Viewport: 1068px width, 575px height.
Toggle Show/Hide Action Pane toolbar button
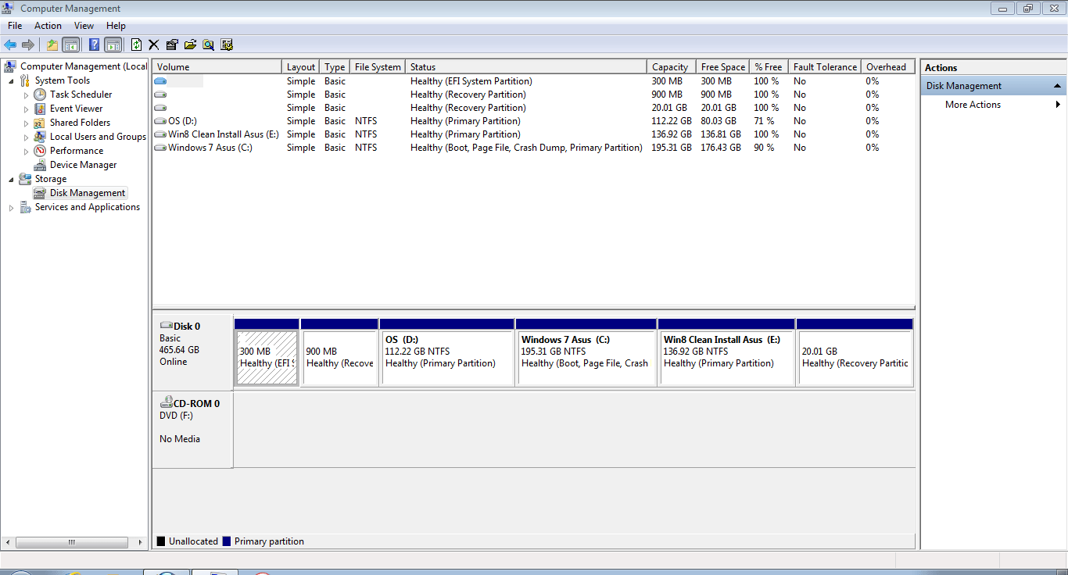tap(113, 45)
